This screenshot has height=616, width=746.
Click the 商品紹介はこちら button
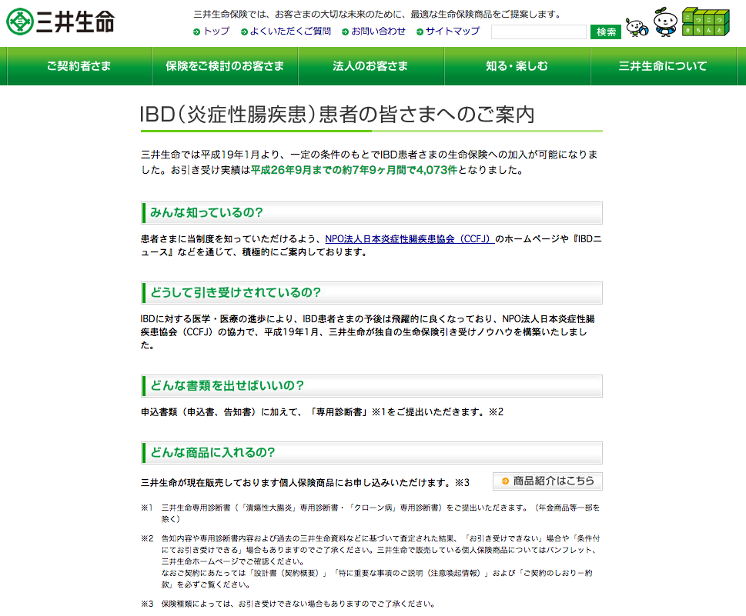coord(547,481)
